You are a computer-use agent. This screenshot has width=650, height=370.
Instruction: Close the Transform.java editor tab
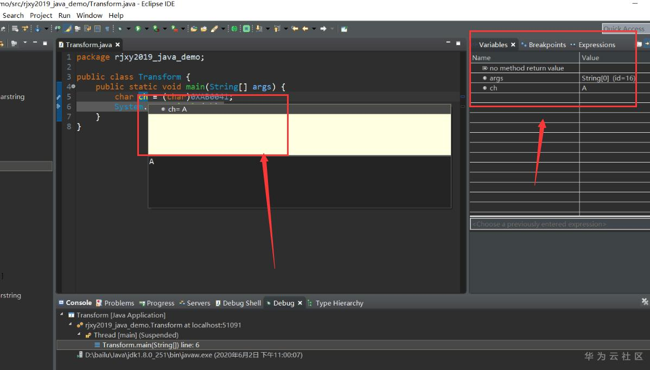(118, 45)
